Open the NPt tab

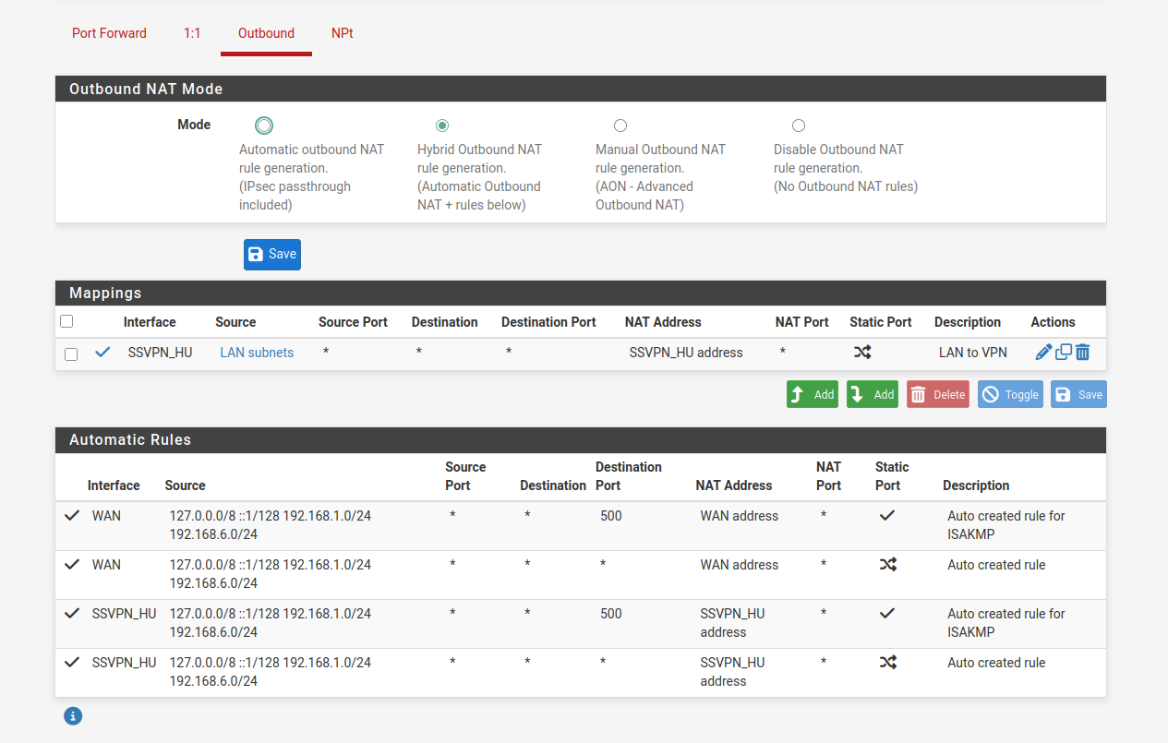[x=342, y=33]
